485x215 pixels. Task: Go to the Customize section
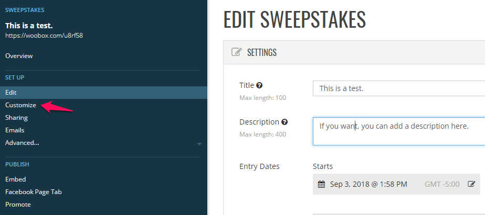[x=20, y=105]
